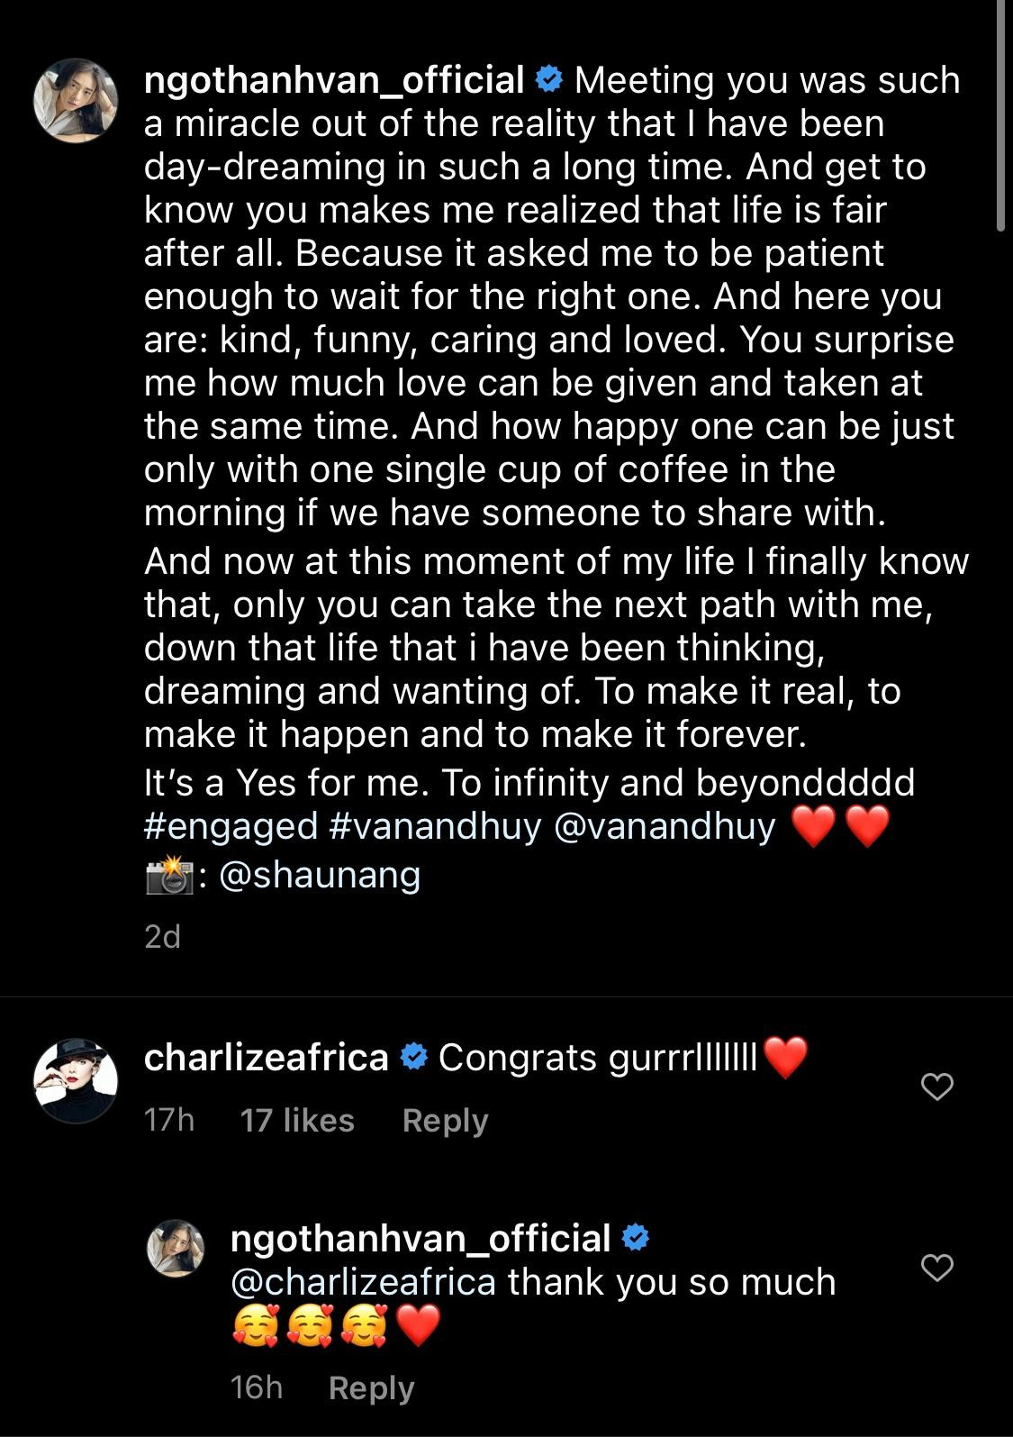This screenshot has width=1013, height=1437.
Task: Open the reply author's username ngothanhvan_official
Action: [421, 1239]
